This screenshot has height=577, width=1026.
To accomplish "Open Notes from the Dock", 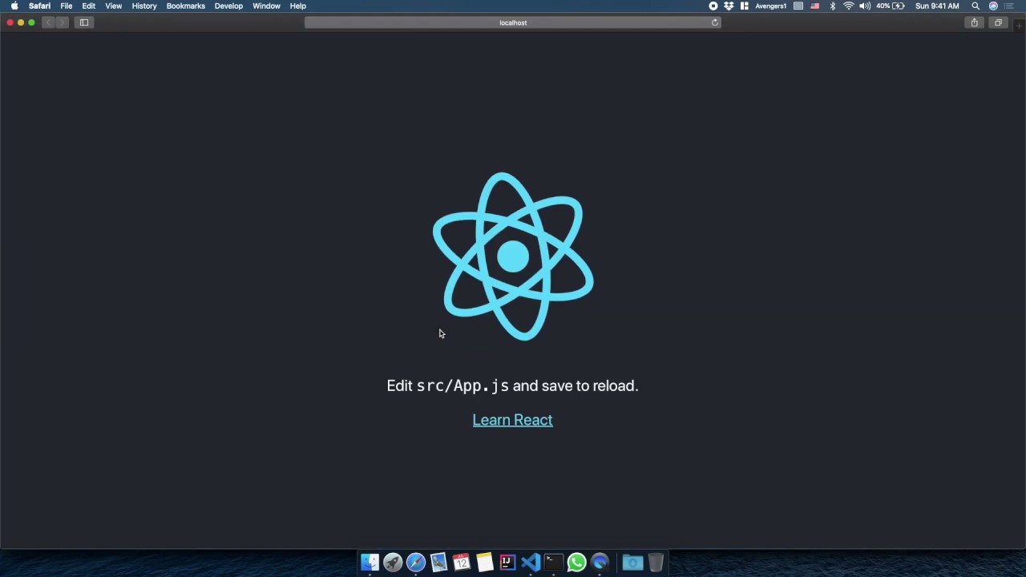I will (x=484, y=563).
